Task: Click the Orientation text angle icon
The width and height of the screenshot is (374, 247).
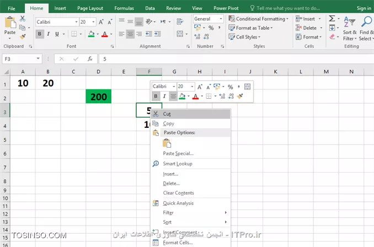Action: [149, 22]
